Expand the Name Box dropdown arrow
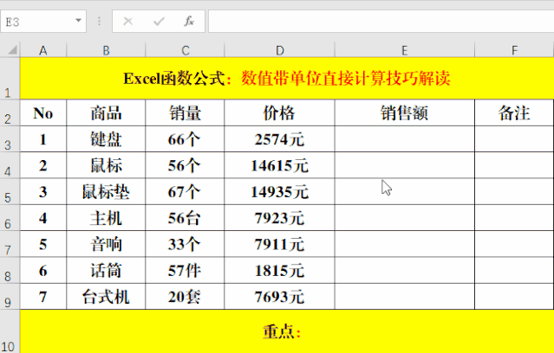 coord(78,21)
